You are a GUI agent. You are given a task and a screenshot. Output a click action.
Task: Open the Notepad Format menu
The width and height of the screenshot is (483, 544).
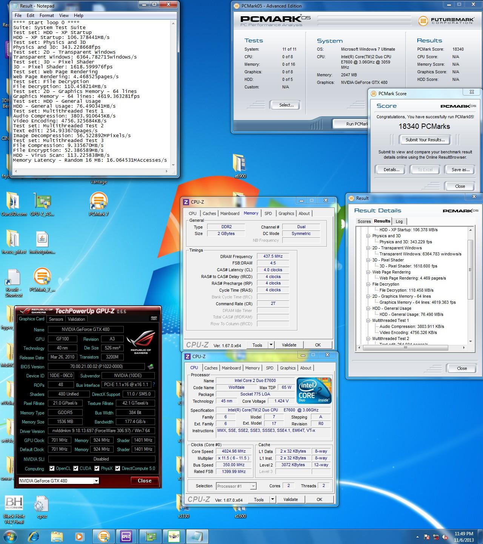click(x=47, y=15)
